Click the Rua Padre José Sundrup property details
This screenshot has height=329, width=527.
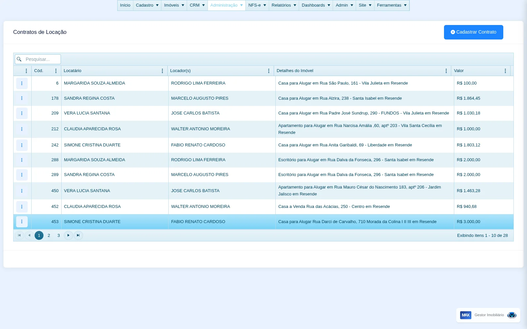tap(364, 113)
